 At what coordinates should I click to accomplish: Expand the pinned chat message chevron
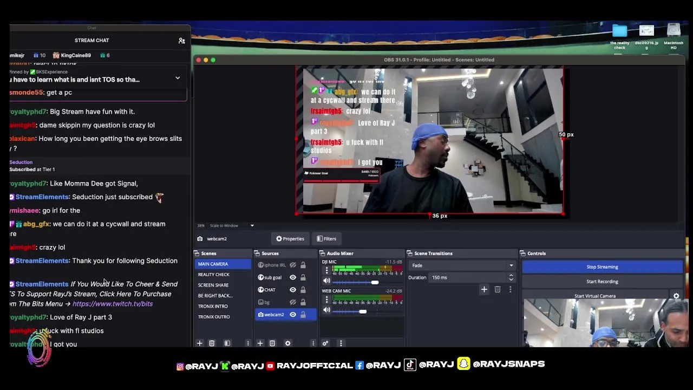point(178,78)
